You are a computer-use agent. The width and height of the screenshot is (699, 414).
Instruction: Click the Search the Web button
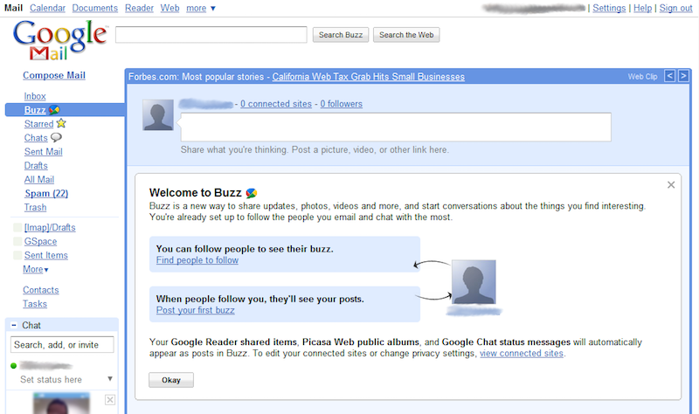tap(406, 35)
